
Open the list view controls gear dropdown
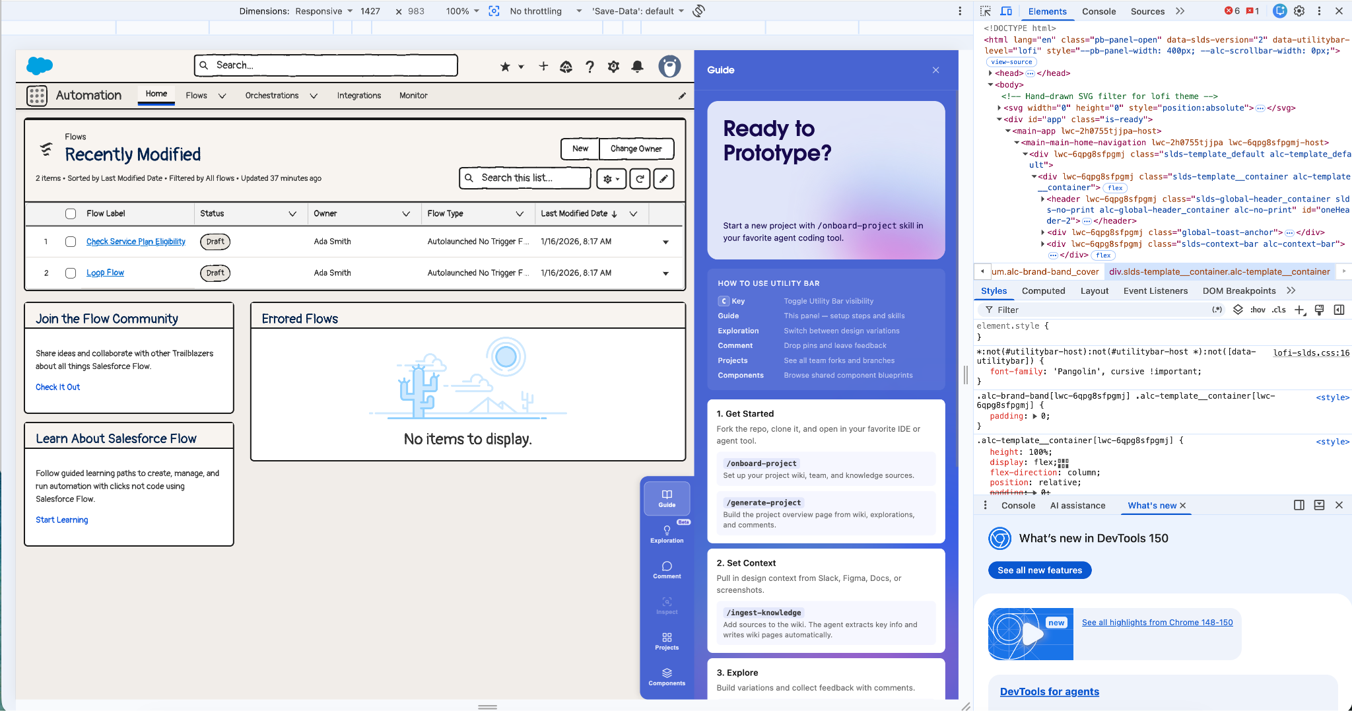611,179
